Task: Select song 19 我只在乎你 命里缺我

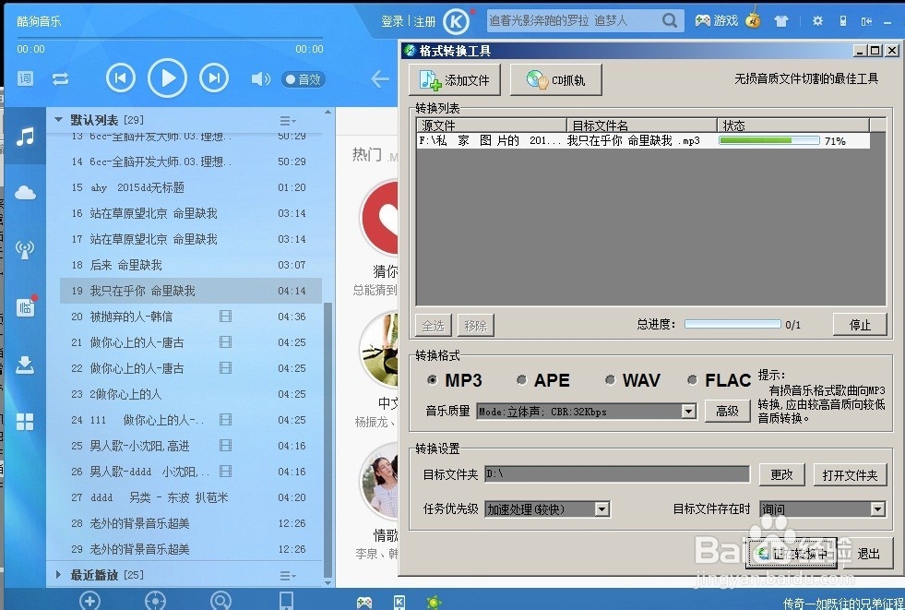Action: 190,291
